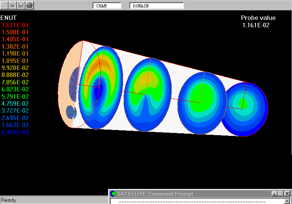Click the New file toolbar icon
This screenshot has height=204, width=292.
(4, 5)
